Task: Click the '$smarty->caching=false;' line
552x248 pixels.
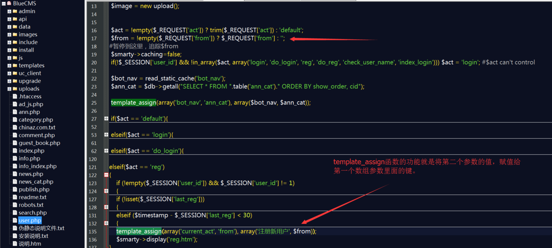Action: (146, 54)
